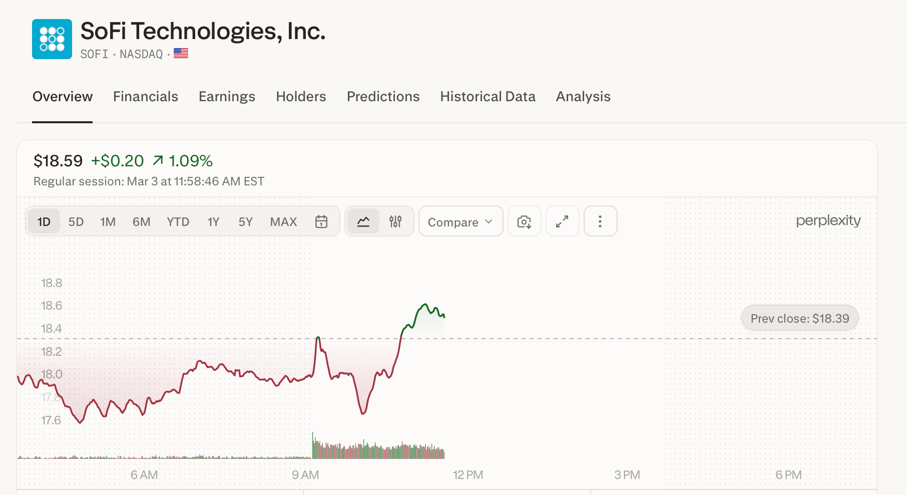Select the 1Y range button
Viewport: 907px width, 495px height.
(213, 221)
